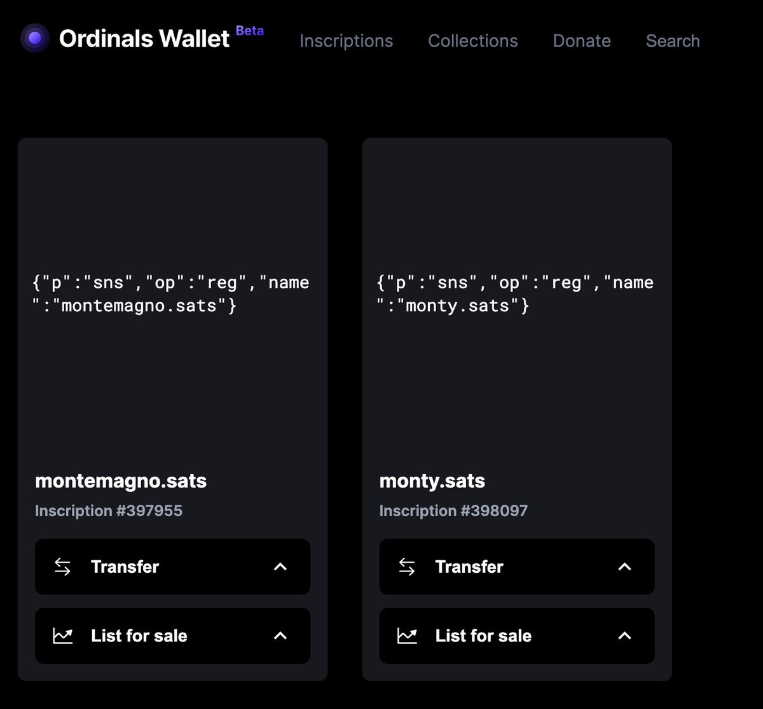Expand Transfer chevron on montemagno.sats card
763x709 pixels.
280,566
